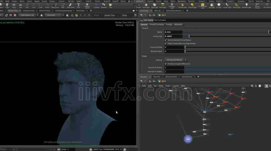
Task: Switch to the Geometry Spreadsheet tab
Action: 64,11
